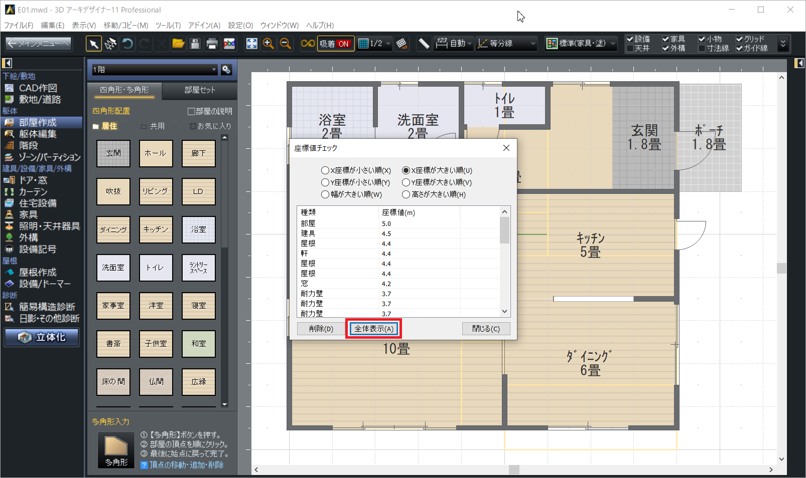Switch to the 部屋セット tab
The image size is (806, 478).
tap(200, 90)
